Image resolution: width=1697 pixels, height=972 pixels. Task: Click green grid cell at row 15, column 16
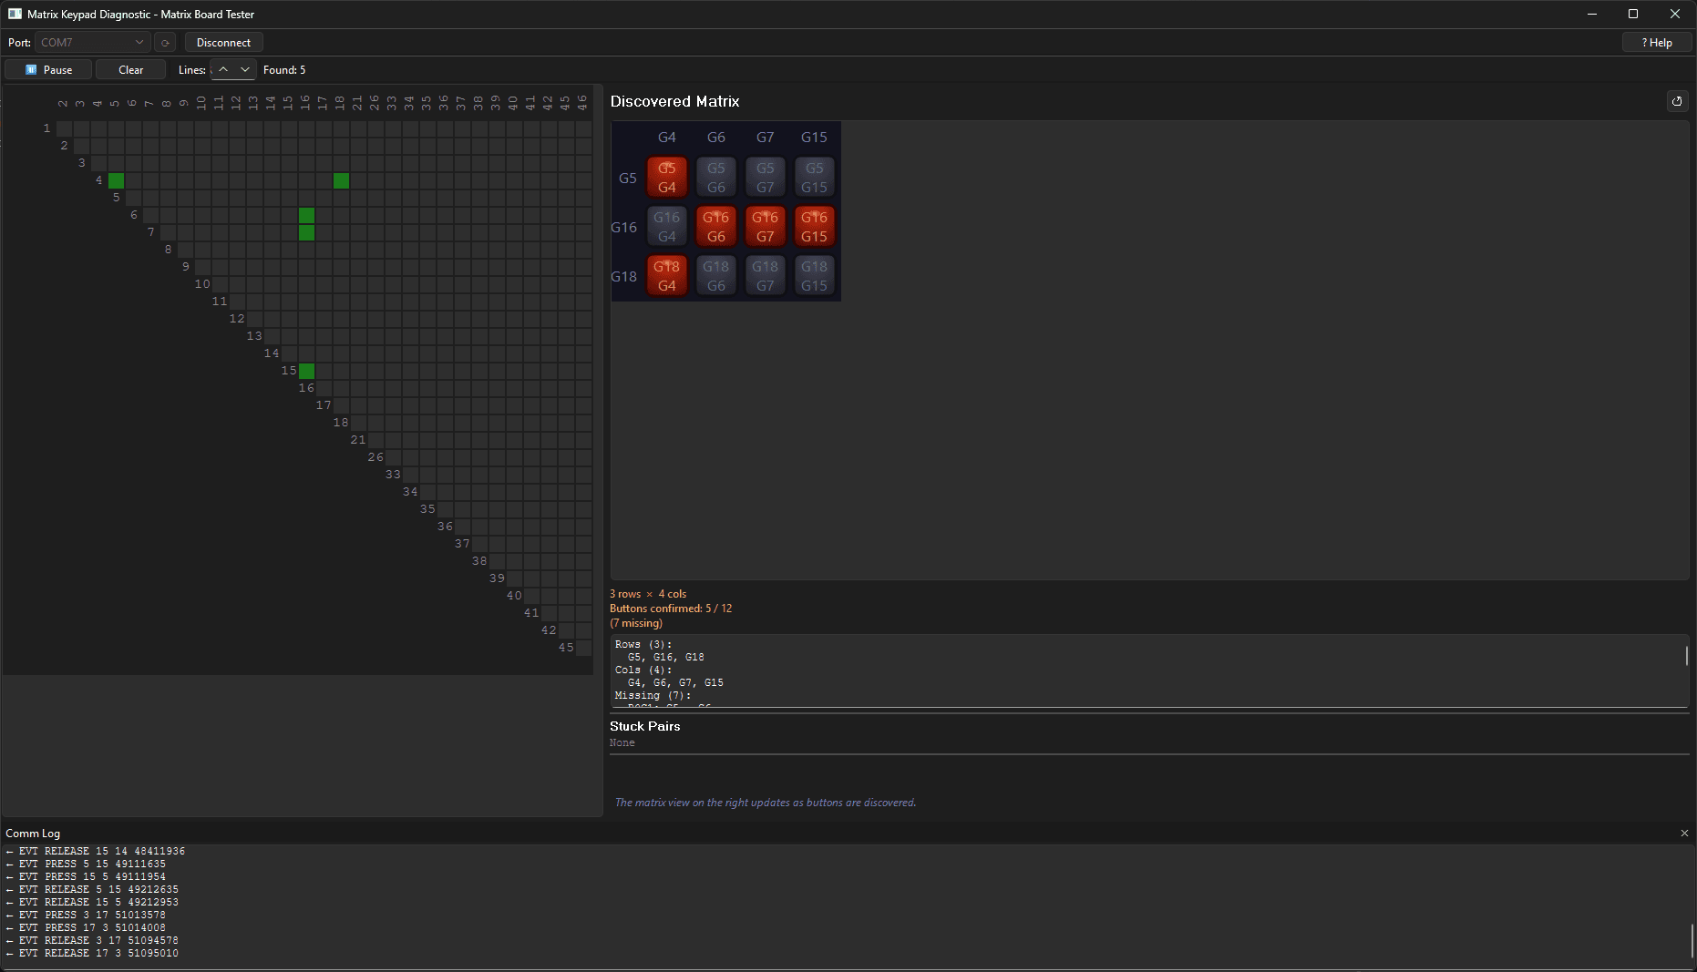coord(306,371)
